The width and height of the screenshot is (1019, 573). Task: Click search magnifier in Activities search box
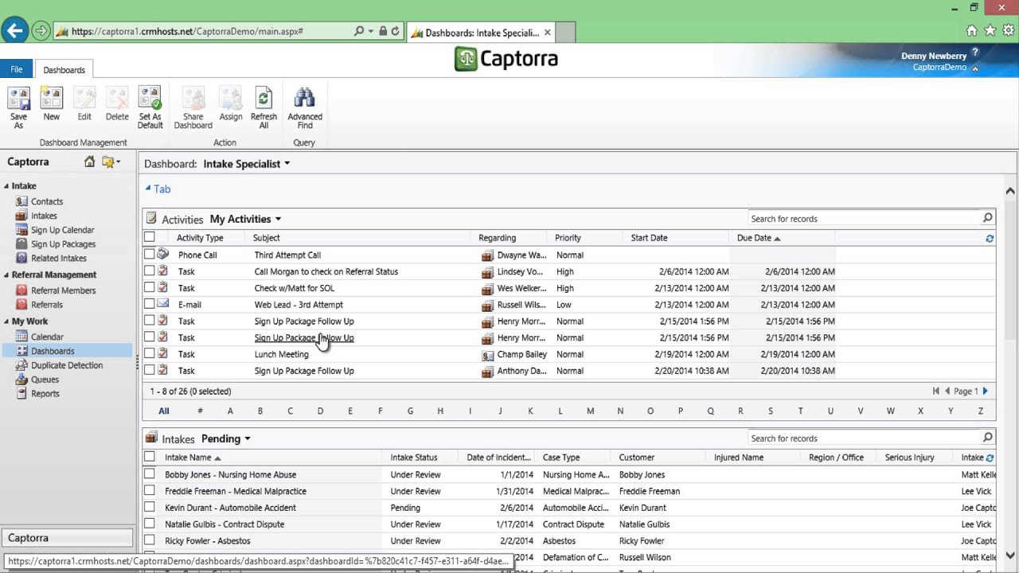point(987,218)
